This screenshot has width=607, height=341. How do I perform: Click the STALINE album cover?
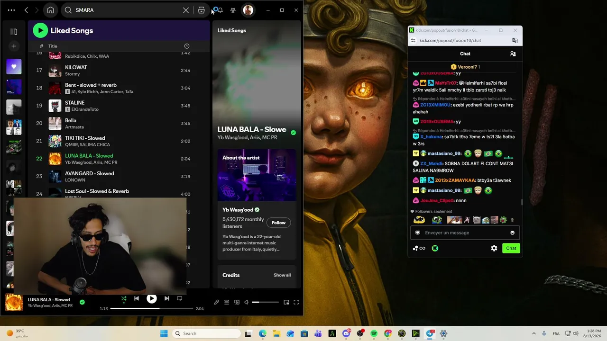click(55, 106)
